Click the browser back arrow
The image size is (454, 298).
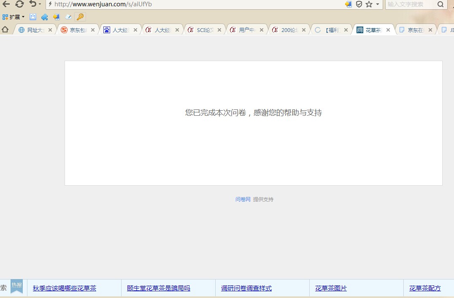click(x=6, y=4)
